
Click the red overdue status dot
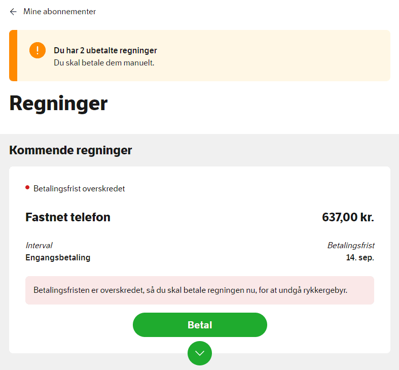point(27,188)
